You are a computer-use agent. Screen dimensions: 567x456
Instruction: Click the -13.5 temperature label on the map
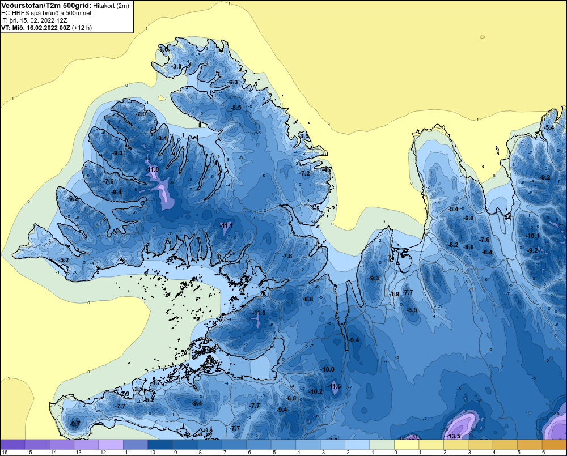click(453, 436)
